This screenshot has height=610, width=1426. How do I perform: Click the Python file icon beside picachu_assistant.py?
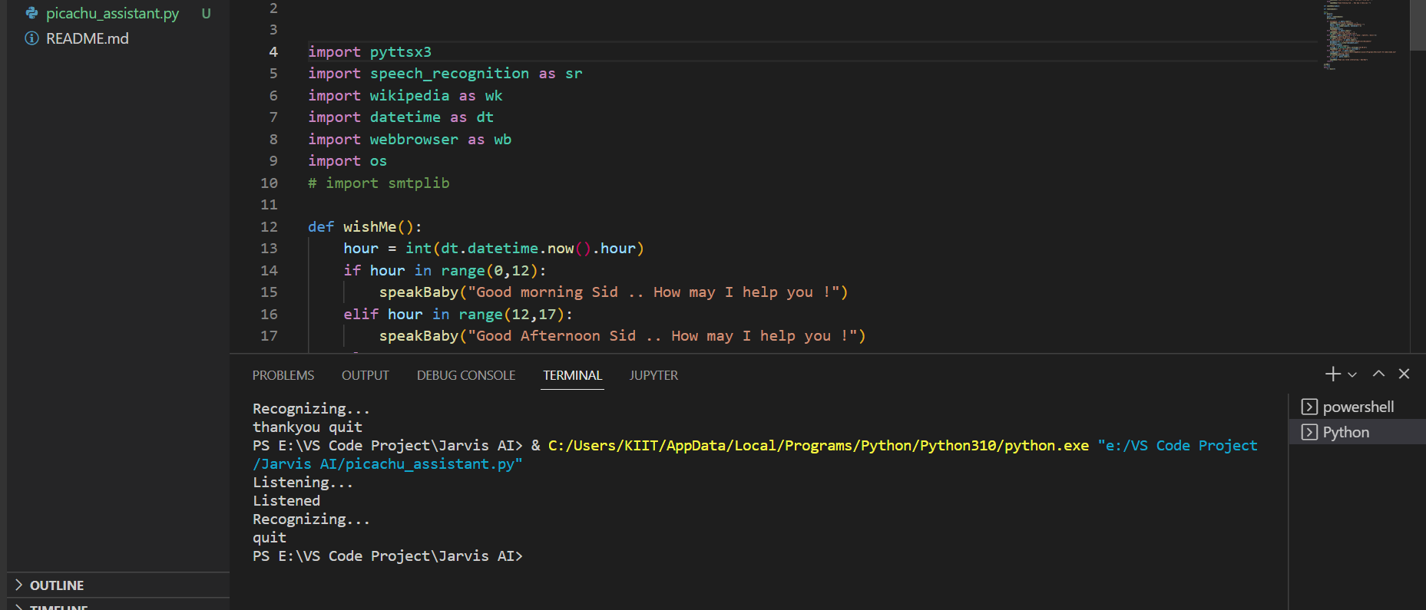pos(31,14)
